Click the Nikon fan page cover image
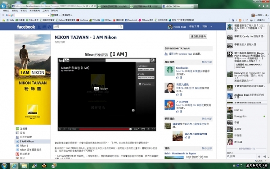 (x=32, y=79)
